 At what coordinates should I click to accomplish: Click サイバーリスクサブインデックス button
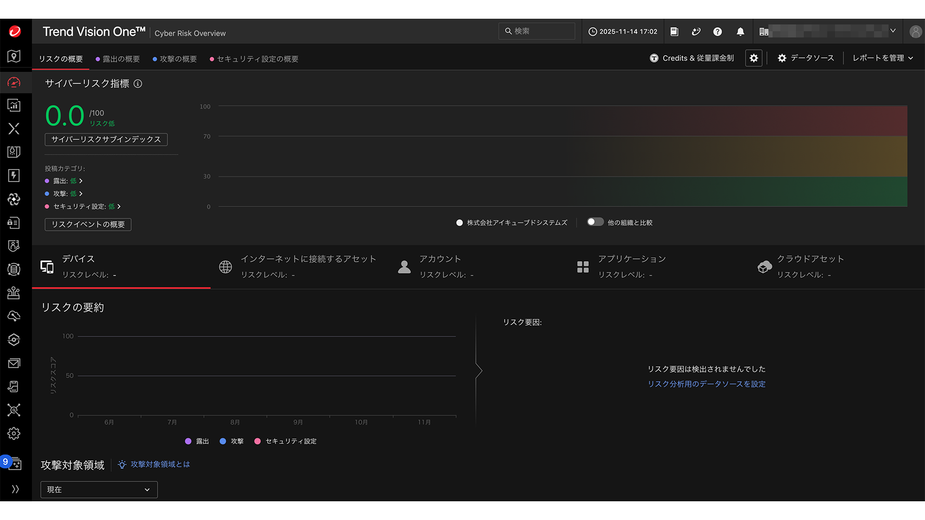(x=106, y=139)
